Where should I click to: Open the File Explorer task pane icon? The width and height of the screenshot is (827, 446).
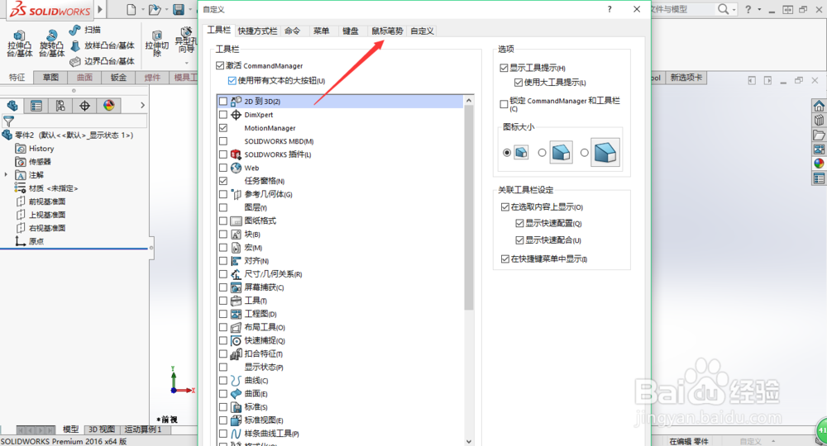tap(819, 135)
